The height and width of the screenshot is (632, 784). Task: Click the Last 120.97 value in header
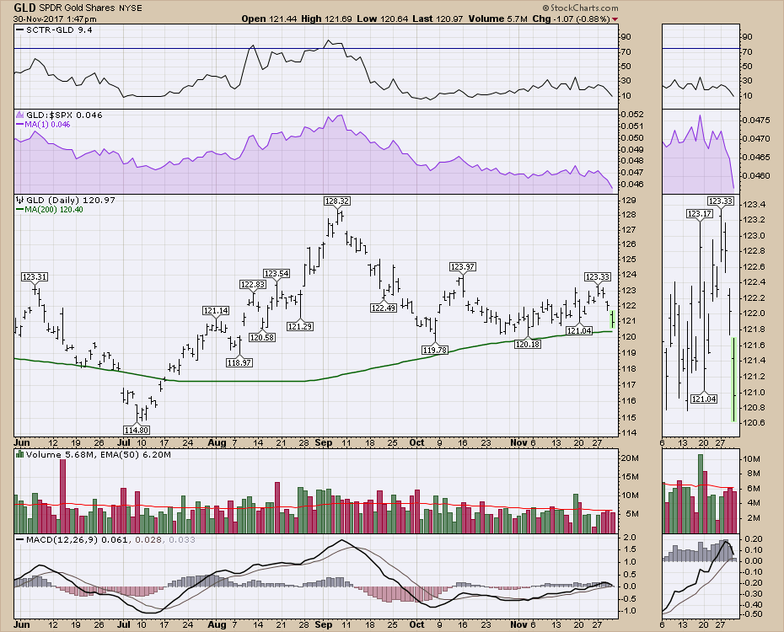pyautogui.click(x=438, y=19)
